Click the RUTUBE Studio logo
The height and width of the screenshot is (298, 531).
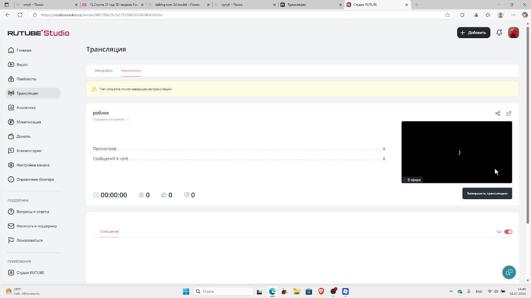point(38,33)
